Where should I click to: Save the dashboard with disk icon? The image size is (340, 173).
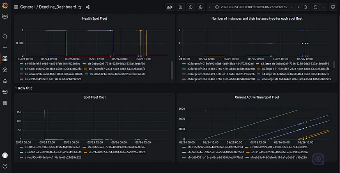tap(181, 7)
